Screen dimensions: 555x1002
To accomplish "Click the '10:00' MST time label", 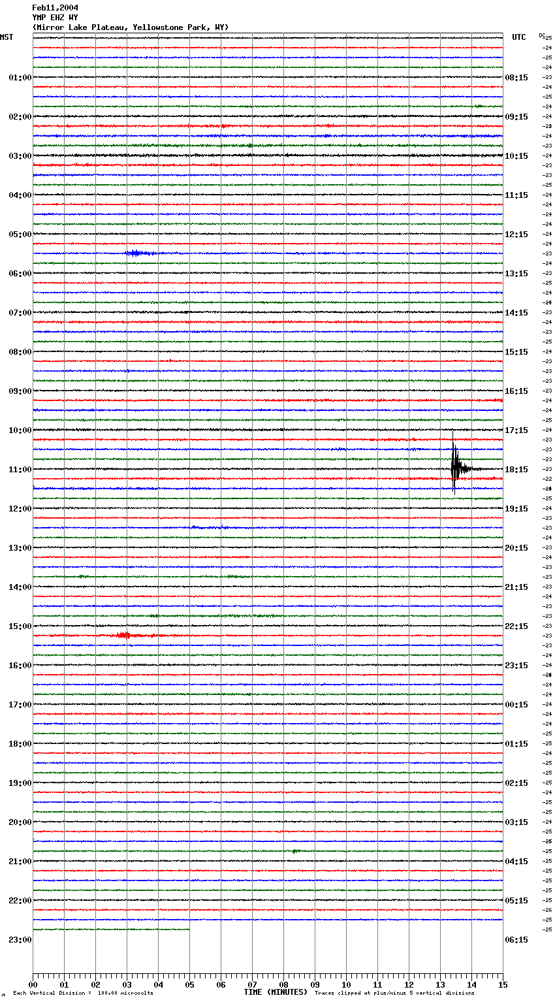I will 20,430.
